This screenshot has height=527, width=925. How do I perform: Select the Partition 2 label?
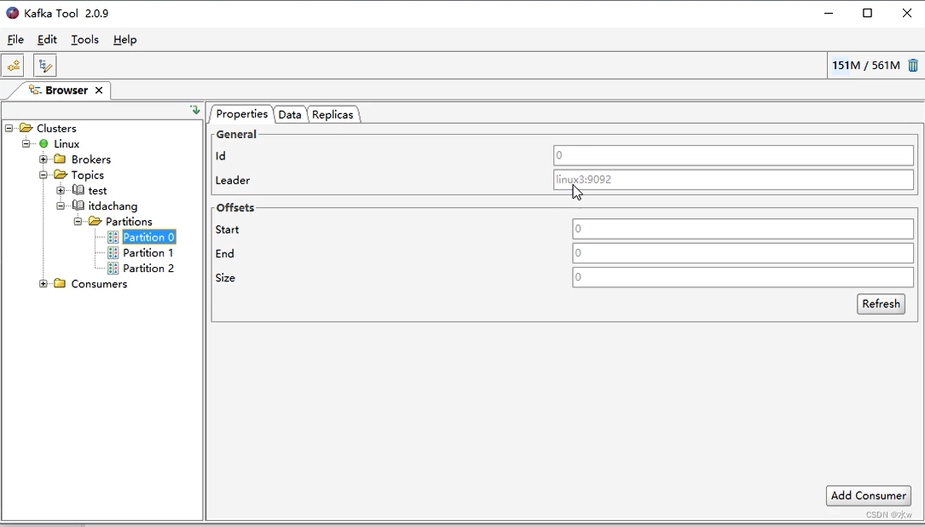[148, 269]
